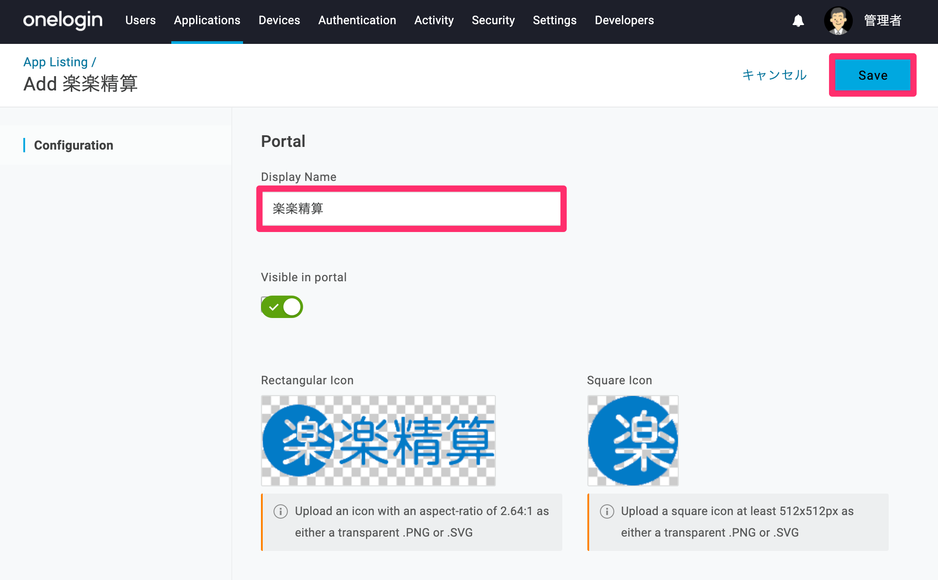This screenshot has width=938, height=580.
Task: Click the キャンセル cancel link
Action: 774,75
